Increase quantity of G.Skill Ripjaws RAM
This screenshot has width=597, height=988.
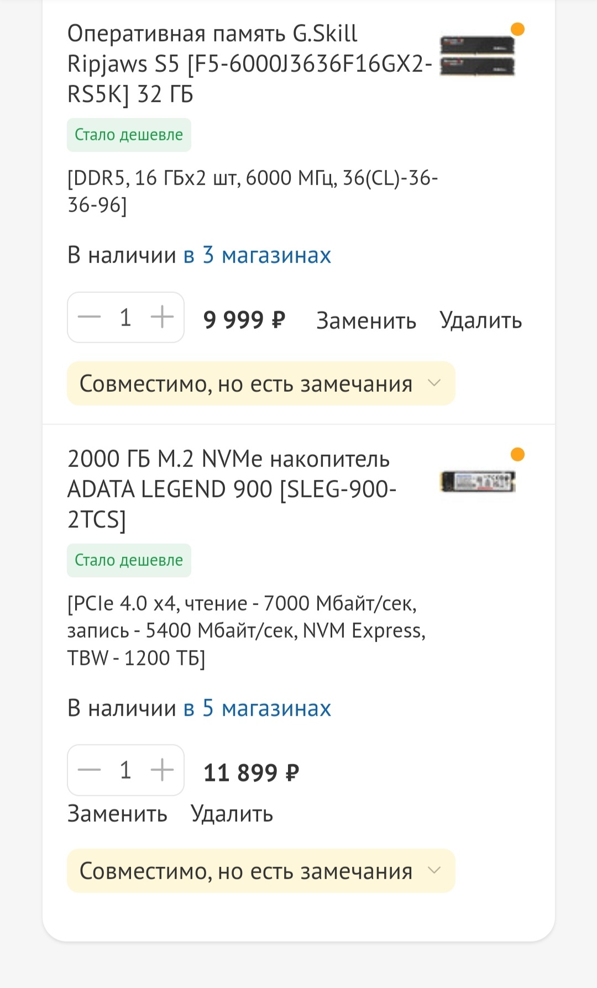pos(162,317)
